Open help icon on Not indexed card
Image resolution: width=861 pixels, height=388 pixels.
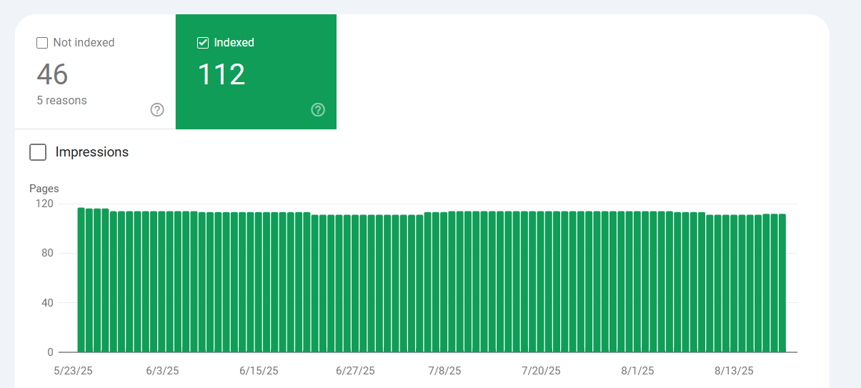(x=157, y=110)
